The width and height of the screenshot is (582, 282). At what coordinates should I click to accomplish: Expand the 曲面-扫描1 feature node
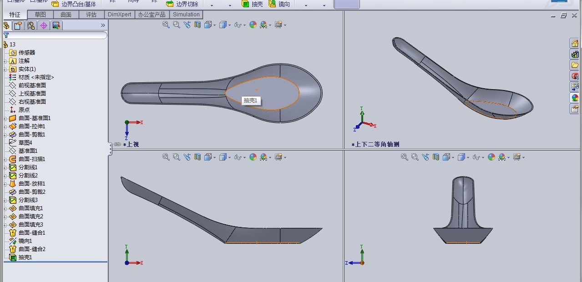pos(5,159)
